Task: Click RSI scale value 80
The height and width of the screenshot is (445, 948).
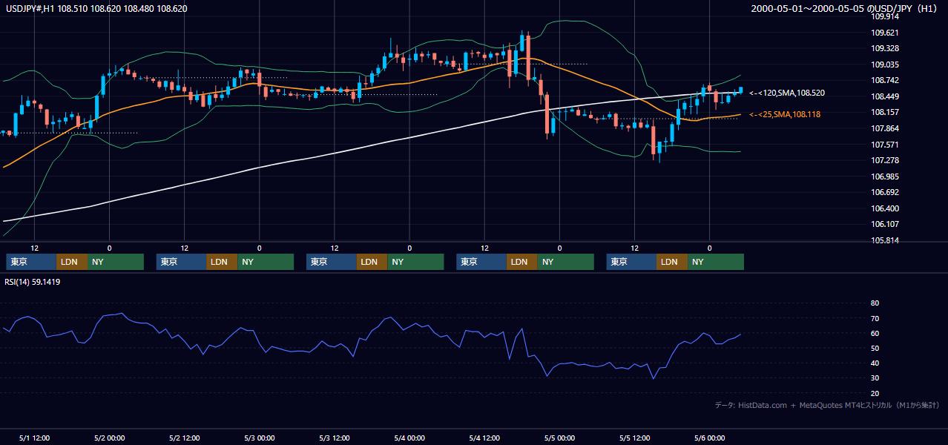Action: click(x=875, y=303)
